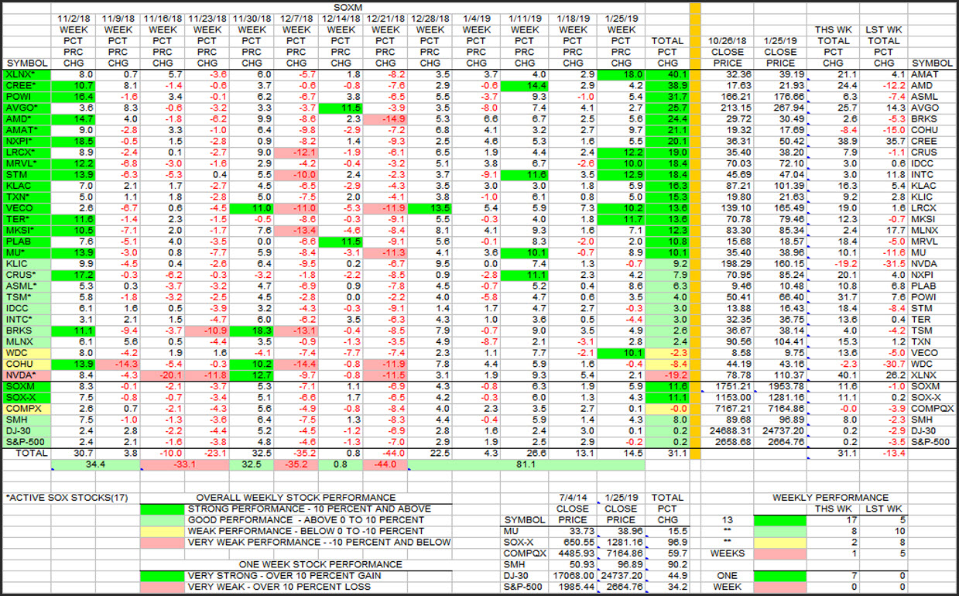Select the -33.1 summary cell below the TOTAL row
Screen dimensions: 959x596
183,465
